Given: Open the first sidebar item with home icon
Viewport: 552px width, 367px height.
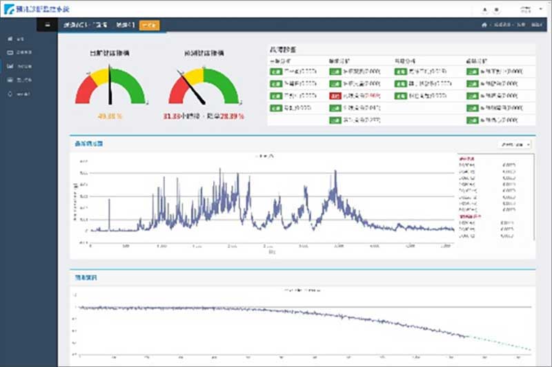Looking at the screenshot, I should coord(15,39).
